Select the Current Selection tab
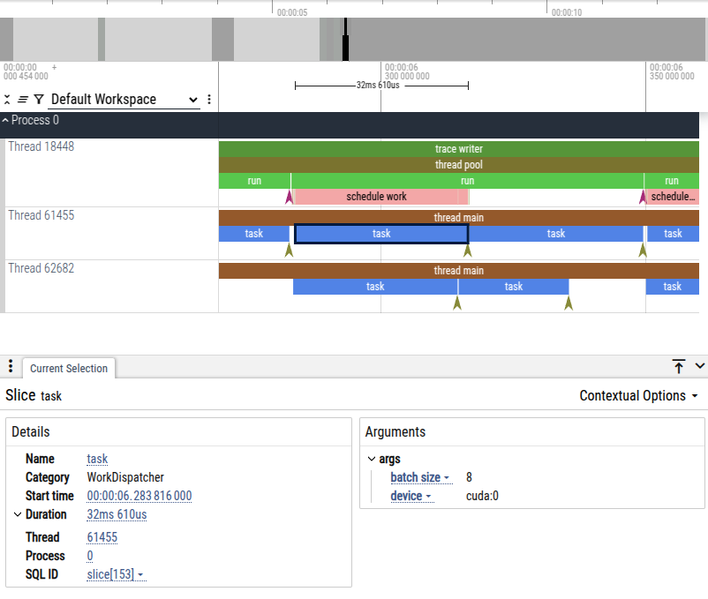The image size is (708, 599). [69, 369]
